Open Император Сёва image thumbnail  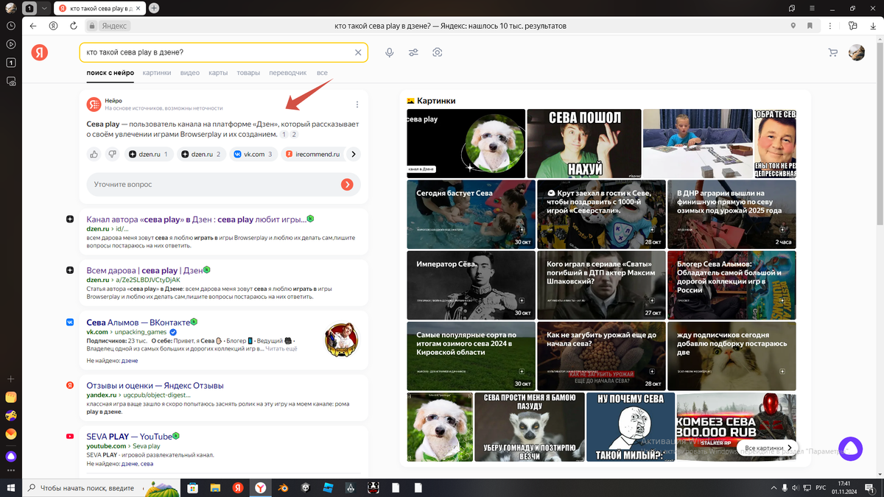pos(471,284)
